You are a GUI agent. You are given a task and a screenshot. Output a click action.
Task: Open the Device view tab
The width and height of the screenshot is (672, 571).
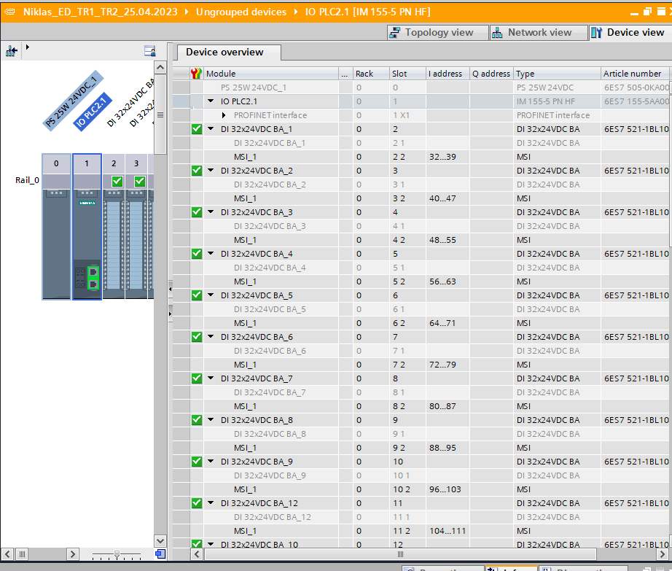630,33
